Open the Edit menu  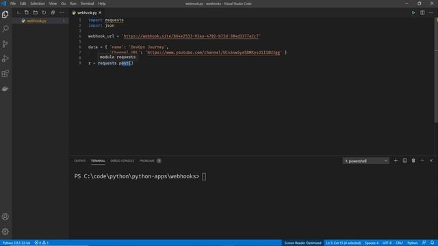(23, 3)
